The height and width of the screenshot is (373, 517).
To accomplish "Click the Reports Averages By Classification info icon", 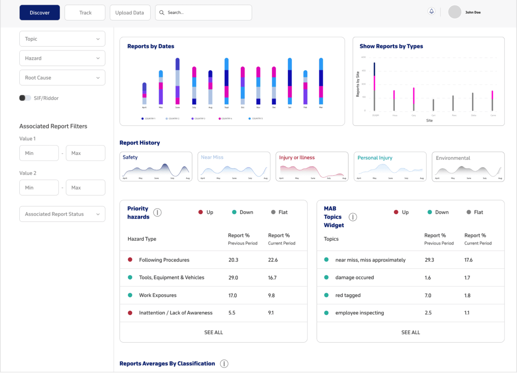I will [x=224, y=364].
